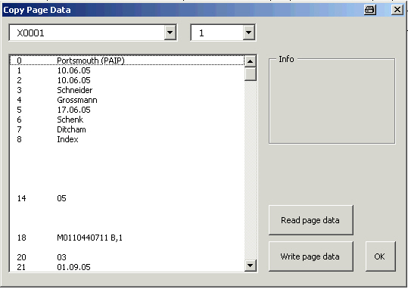Open the X0001 dropdown arrow
The height and width of the screenshot is (289, 408).
tap(170, 33)
